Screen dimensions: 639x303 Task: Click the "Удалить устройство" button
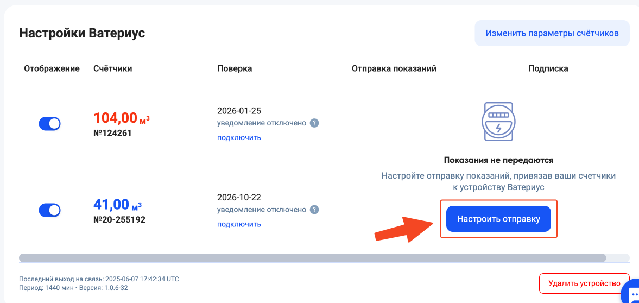(584, 283)
